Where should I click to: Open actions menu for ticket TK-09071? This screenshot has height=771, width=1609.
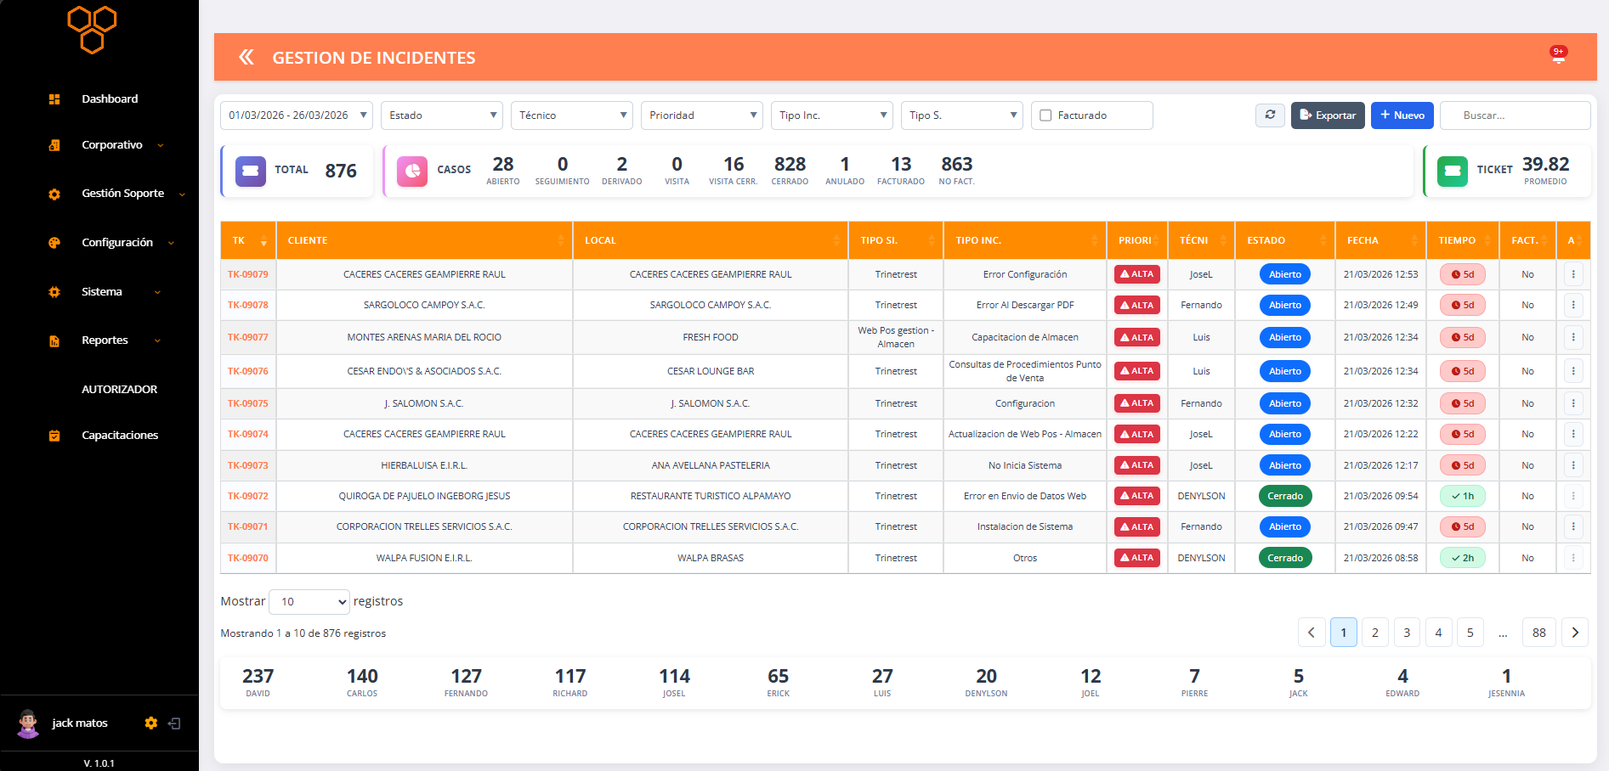pos(1573,526)
